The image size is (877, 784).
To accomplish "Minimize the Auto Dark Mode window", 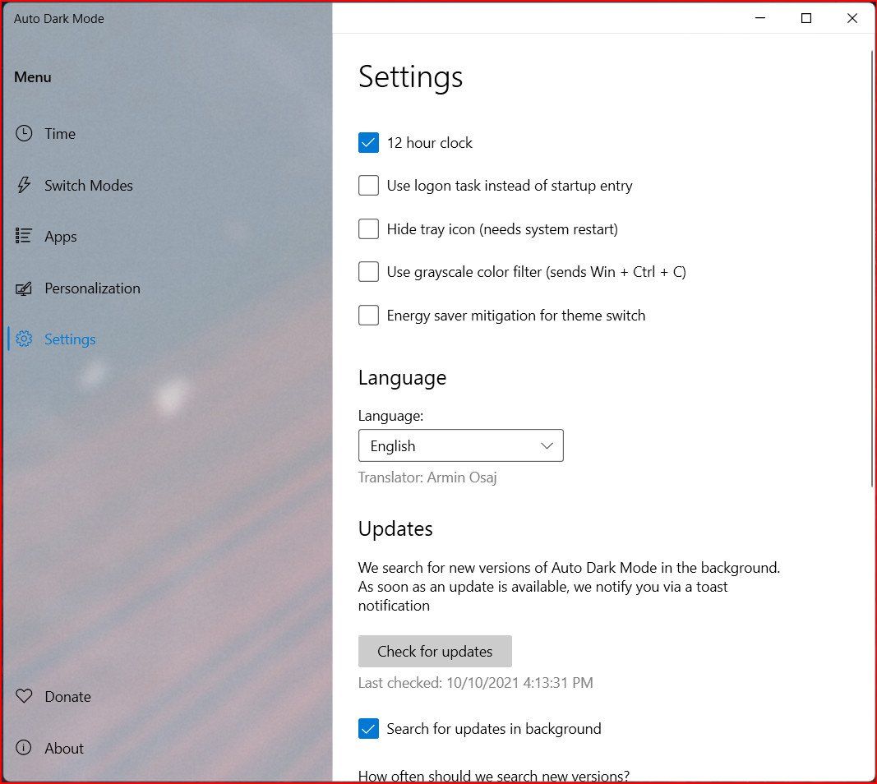I will pos(760,18).
